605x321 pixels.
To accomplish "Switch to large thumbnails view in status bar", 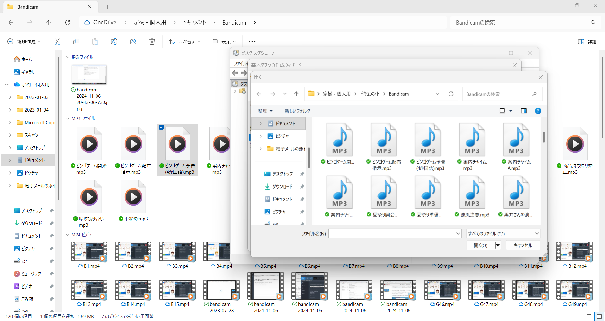I will [599, 316].
